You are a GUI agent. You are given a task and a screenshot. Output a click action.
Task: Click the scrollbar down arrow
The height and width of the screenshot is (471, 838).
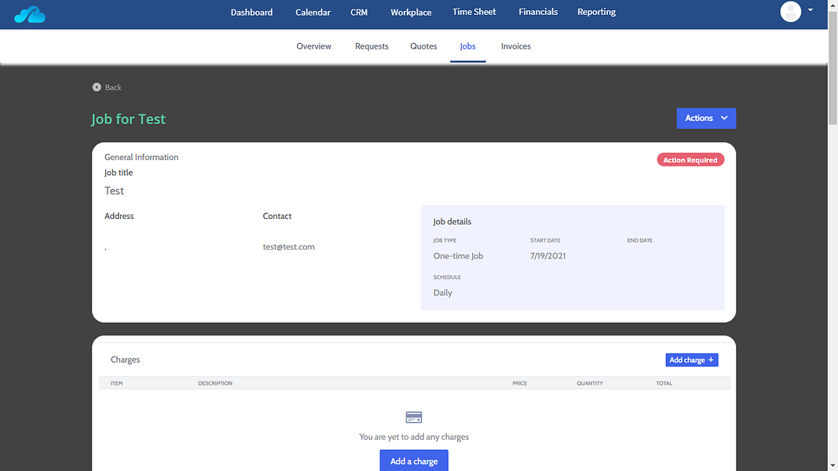point(833,466)
